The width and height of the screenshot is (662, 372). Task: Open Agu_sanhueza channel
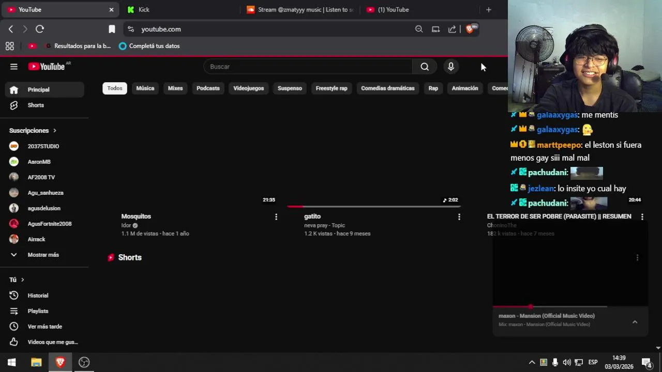pyautogui.click(x=44, y=193)
